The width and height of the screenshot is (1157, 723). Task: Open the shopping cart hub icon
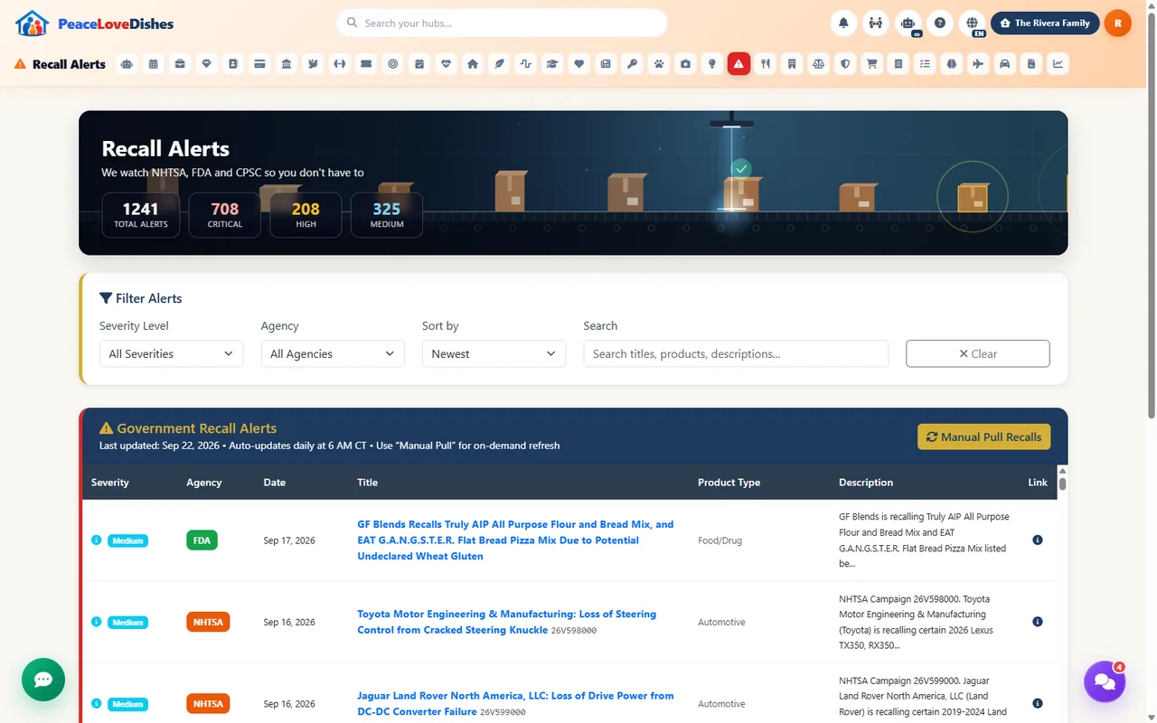click(x=871, y=64)
